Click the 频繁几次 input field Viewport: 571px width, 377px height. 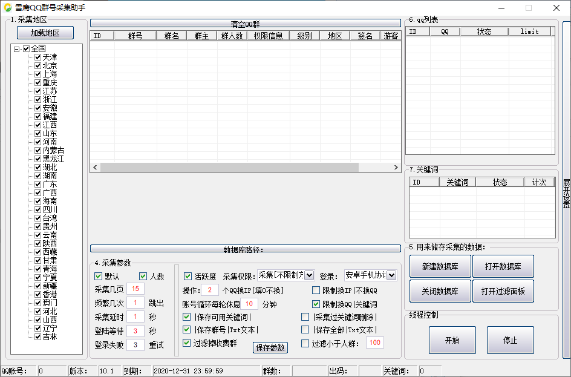pyautogui.click(x=135, y=303)
